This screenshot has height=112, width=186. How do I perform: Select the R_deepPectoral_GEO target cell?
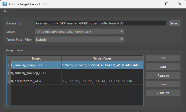point(36,81)
